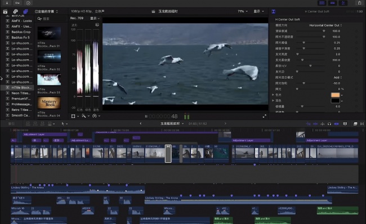Select Mystery Book title thumbnail
This screenshot has height=224, width=366.
pyautogui.click(x=49, y=103)
